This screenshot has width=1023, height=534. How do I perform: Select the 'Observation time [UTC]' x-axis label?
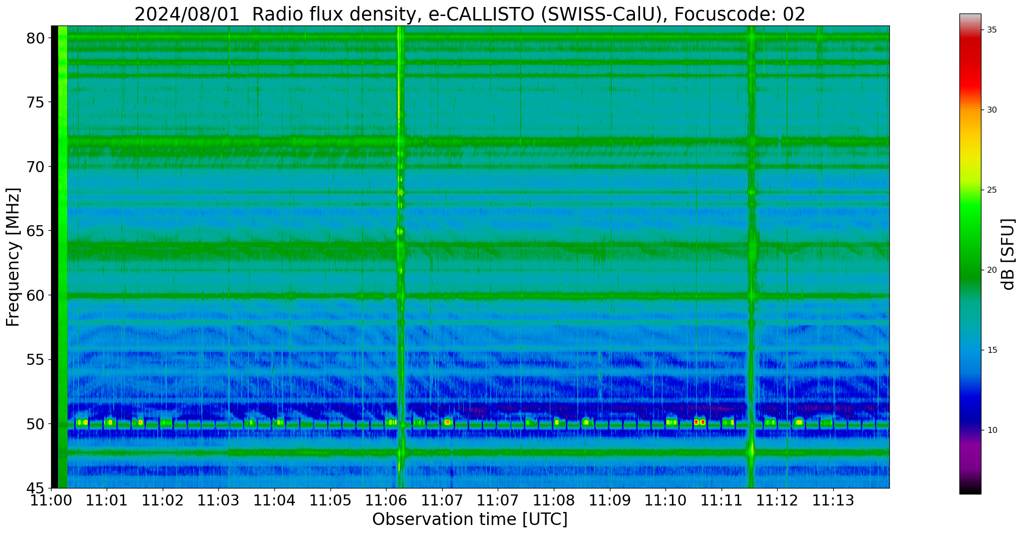[470, 519]
